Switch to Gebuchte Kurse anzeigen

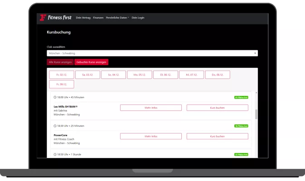(92, 62)
